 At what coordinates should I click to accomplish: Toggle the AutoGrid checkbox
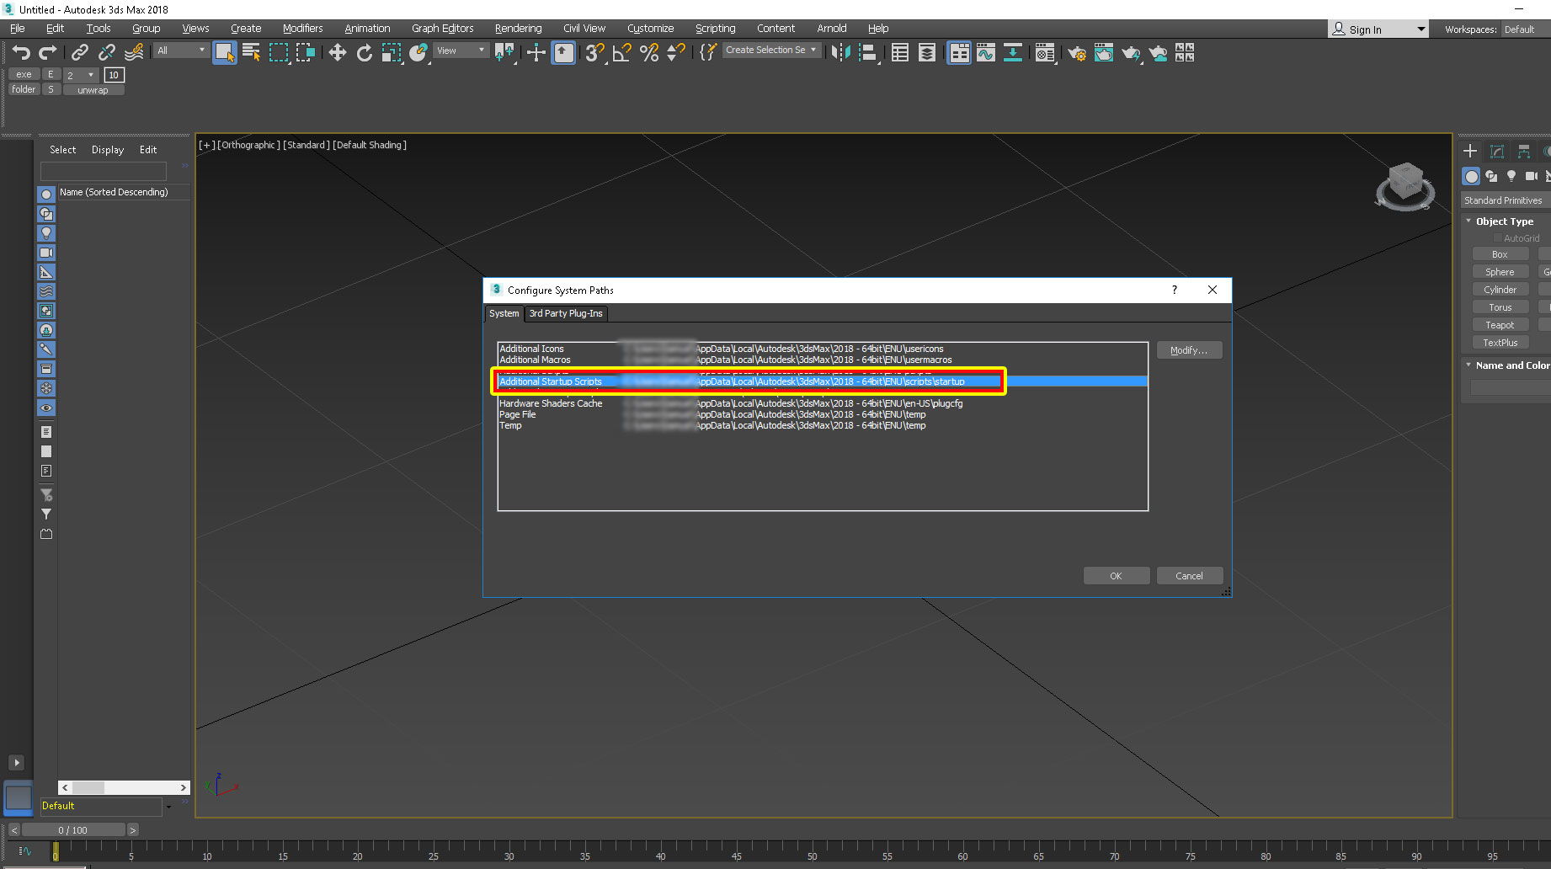coord(1498,238)
